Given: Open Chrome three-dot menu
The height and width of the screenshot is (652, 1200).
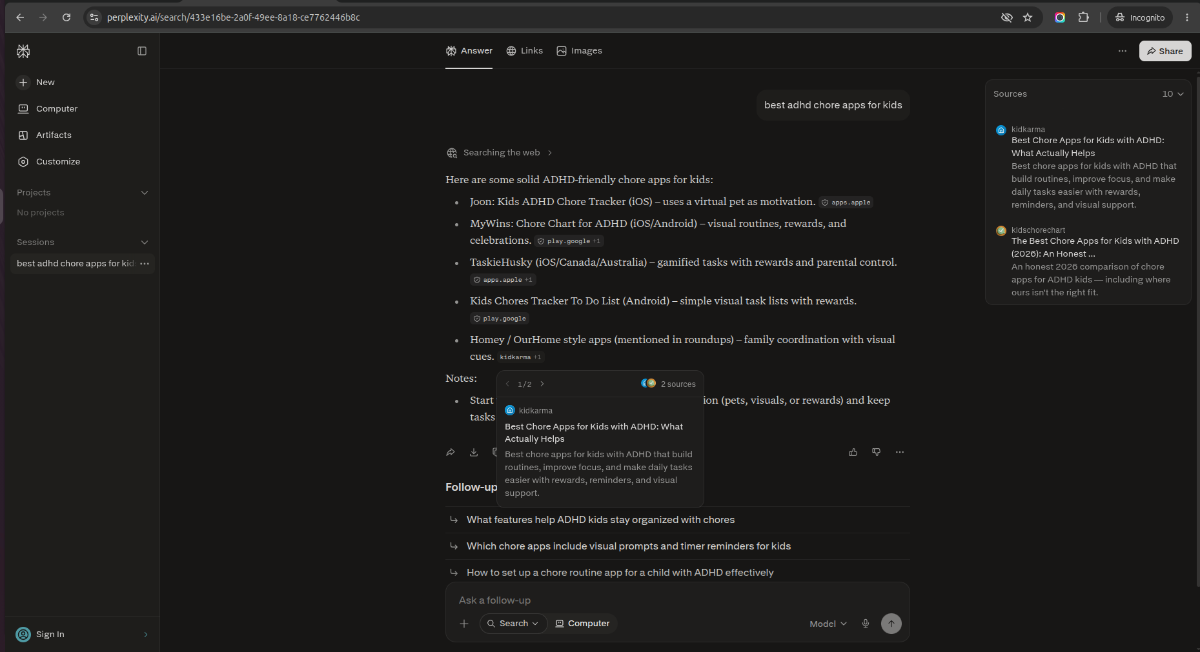Looking at the screenshot, I should [x=1186, y=17].
